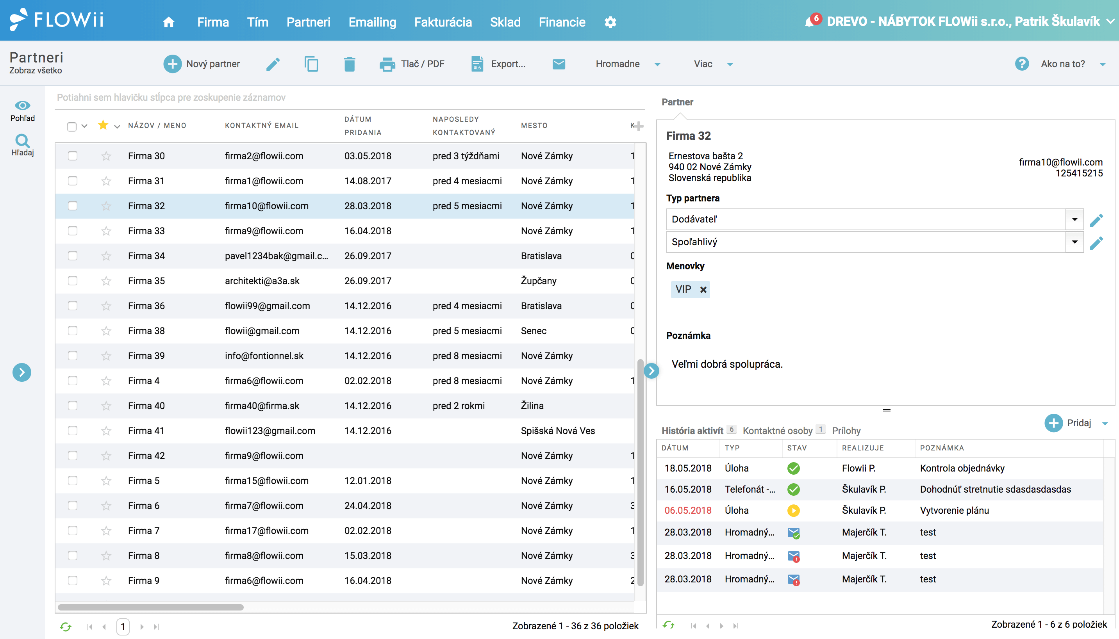Open the Hľadaj search sidebar icon
This screenshot has width=1119, height=639.
point(22,145)
